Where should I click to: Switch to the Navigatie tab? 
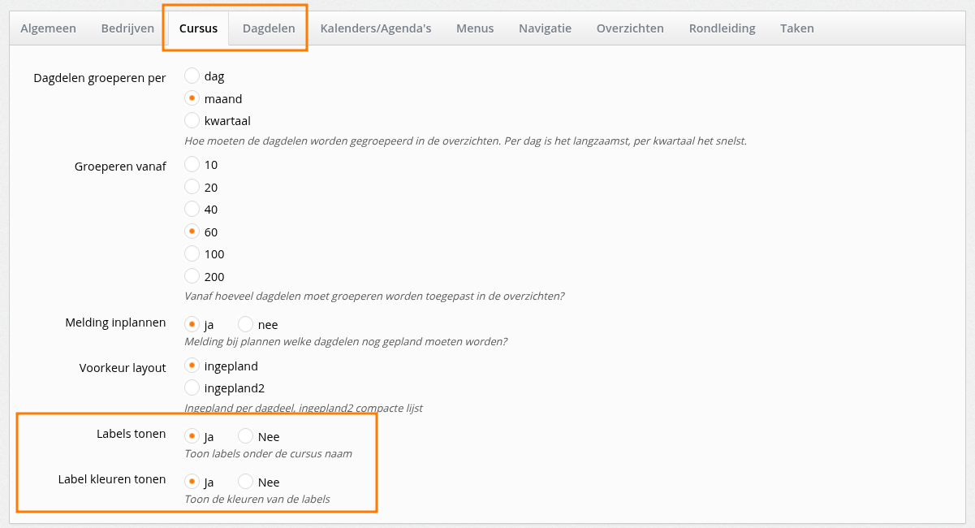coord(545,28)
